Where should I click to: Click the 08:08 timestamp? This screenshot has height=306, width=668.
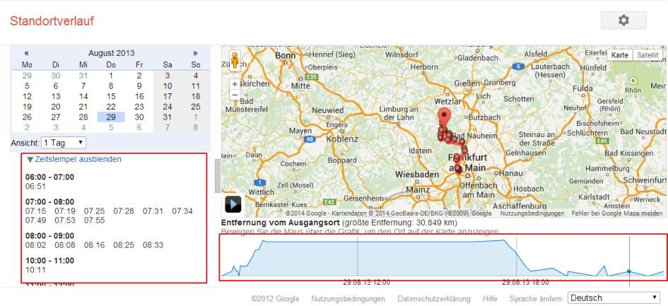pos(65,245)
